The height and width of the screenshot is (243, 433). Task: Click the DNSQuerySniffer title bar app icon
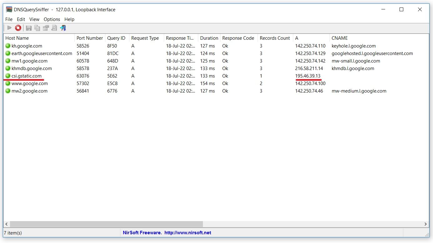9,9
